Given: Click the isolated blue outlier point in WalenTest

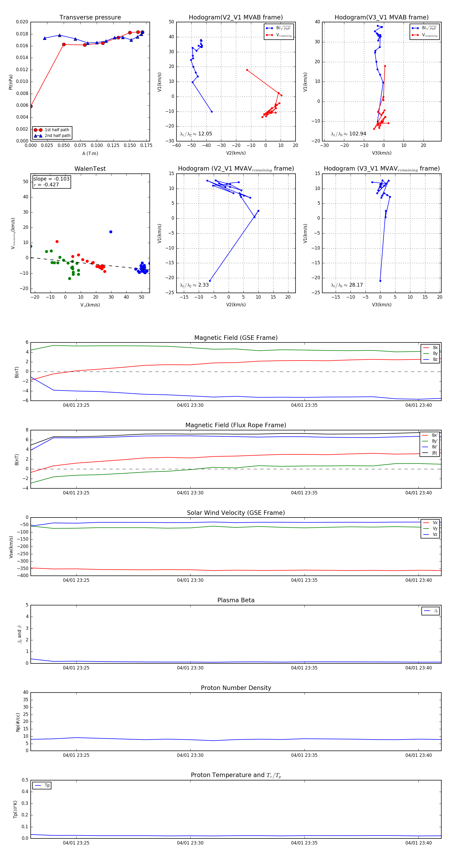Looking at the screenshot, I should (110, 232).
